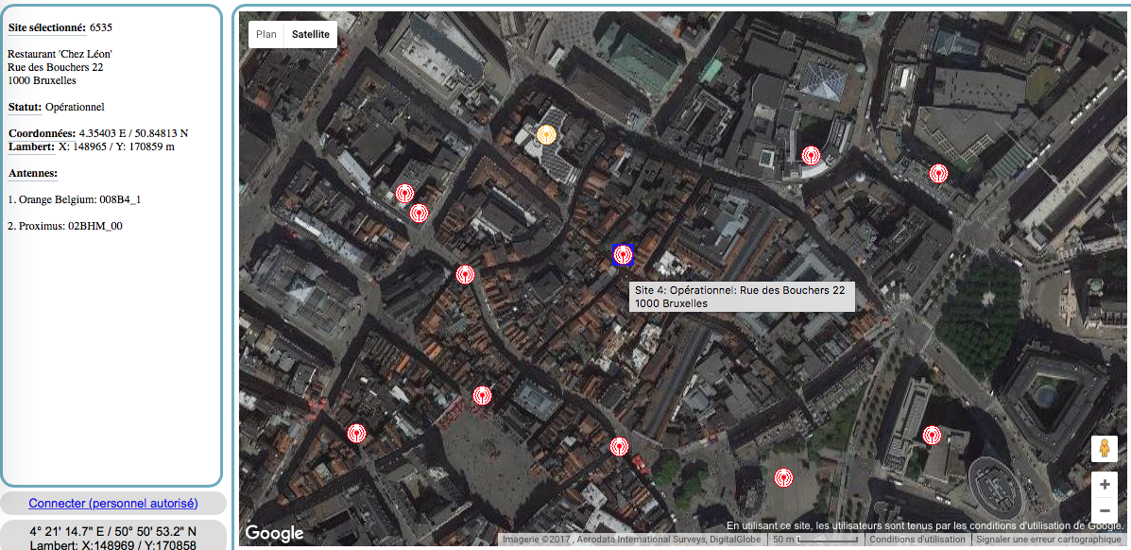Open Connecter (personnel autorisé) link
1131x550 pixels.
pos(113,503)
